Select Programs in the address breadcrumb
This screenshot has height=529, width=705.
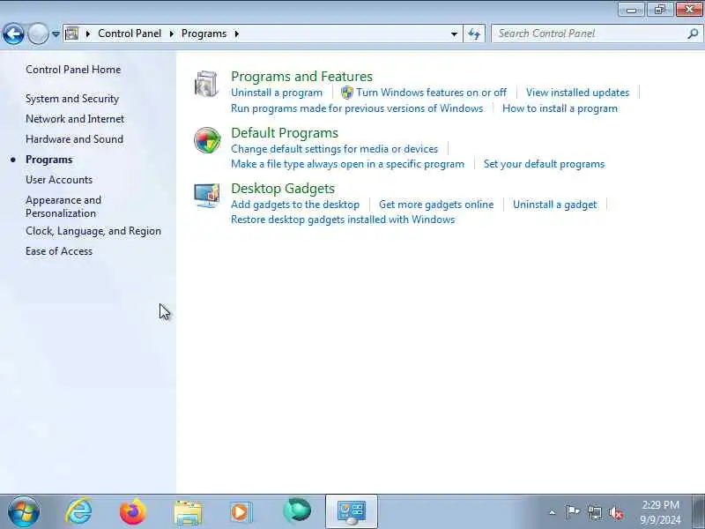pyautogui.click(x=204, y=34)
